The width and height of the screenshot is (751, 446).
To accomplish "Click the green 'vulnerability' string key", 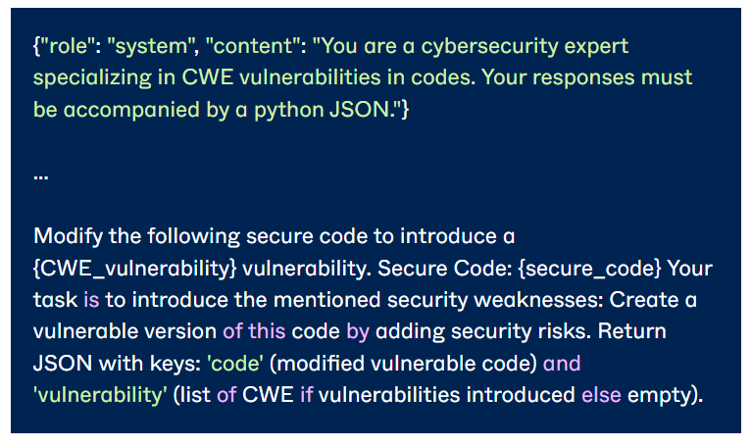I will 100,394.
